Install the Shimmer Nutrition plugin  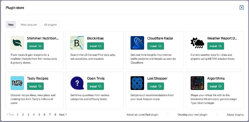coord(35,46)
